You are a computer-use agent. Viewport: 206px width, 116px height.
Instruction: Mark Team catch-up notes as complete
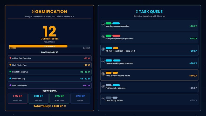tap(103, 86)
